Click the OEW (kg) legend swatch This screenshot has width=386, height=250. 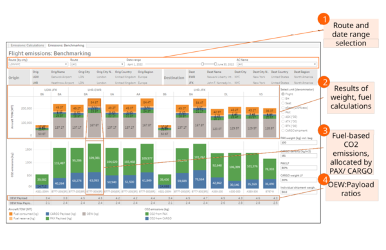[x=84, y=214]
